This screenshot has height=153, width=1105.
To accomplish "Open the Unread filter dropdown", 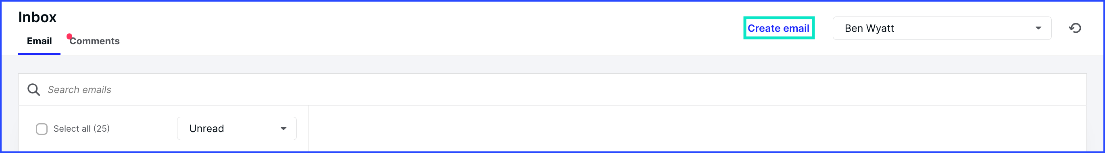I will [237, 128].
